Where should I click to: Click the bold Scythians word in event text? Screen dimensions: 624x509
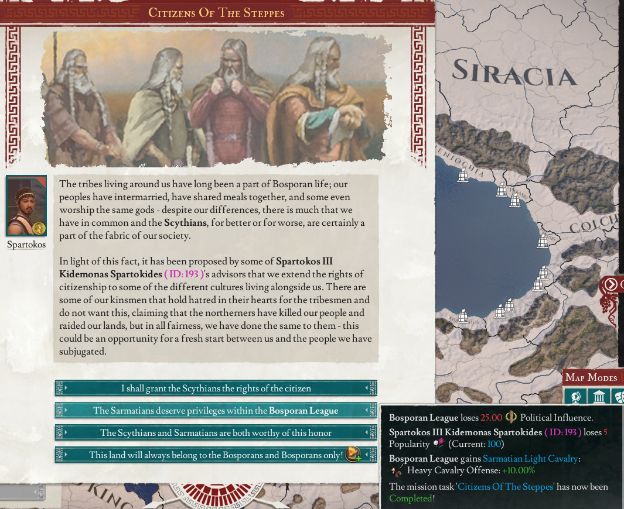coord(185,222)
